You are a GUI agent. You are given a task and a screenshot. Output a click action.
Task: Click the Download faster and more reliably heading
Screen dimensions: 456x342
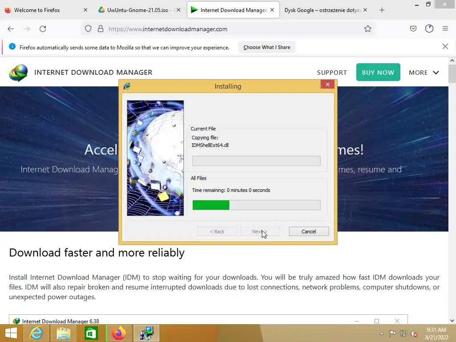tap(97, 253)
